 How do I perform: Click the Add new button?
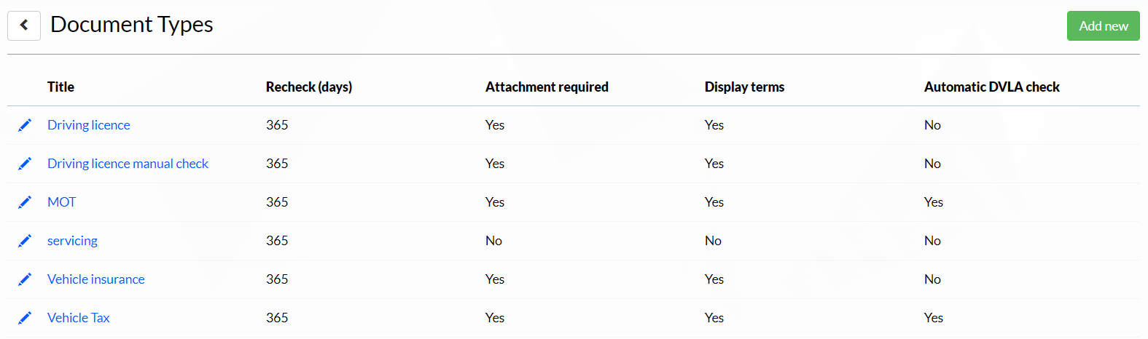[1103, 25]
